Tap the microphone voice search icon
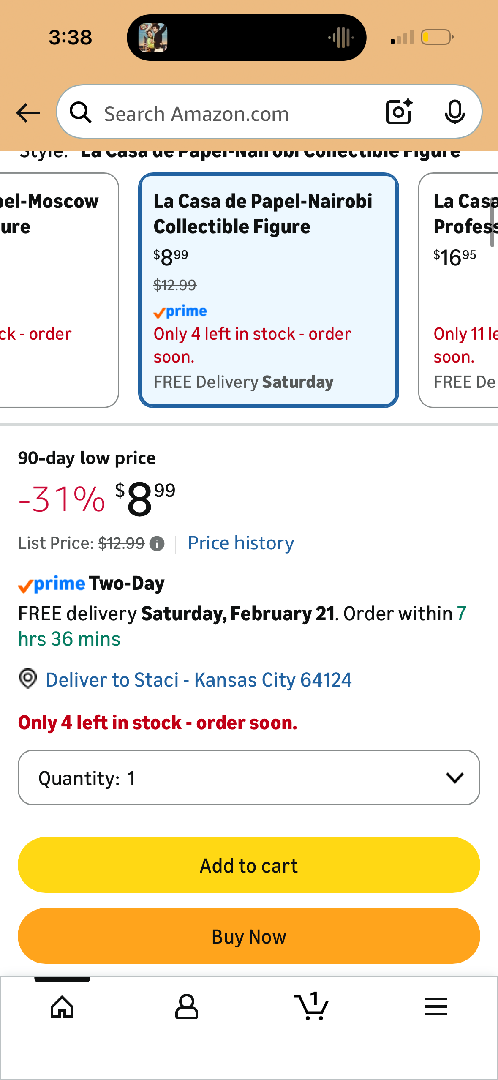The image size is (498, 1080). click(x=454, y=112)
